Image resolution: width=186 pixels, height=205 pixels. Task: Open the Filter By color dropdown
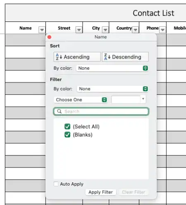[x=112, y=89]
